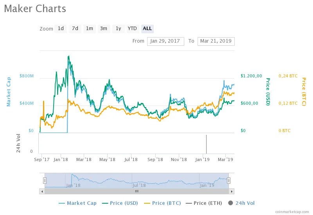The image size is (313, 215).
Task: Switch zoom to YTD
Action: click(132, 29)
